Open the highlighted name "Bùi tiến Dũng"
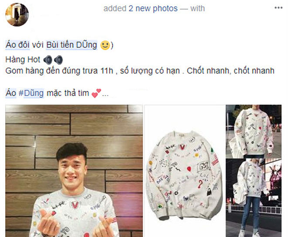The height and width of the screenshot is (237, 288). [x=72, y=45]
